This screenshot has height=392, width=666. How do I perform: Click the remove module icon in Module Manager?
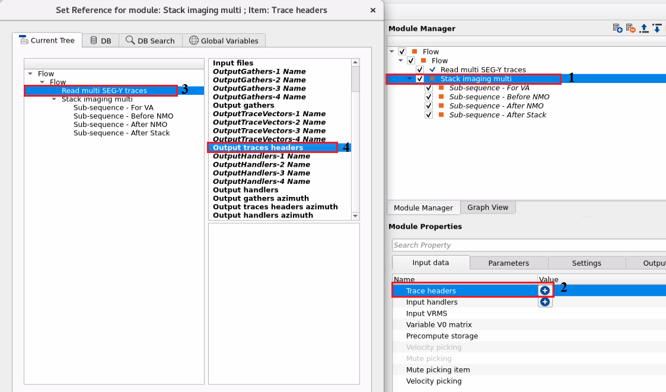coord(630,28)
